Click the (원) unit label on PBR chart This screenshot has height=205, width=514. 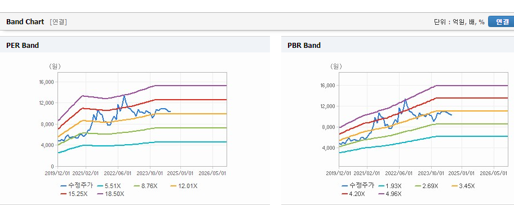click(336, 66)
